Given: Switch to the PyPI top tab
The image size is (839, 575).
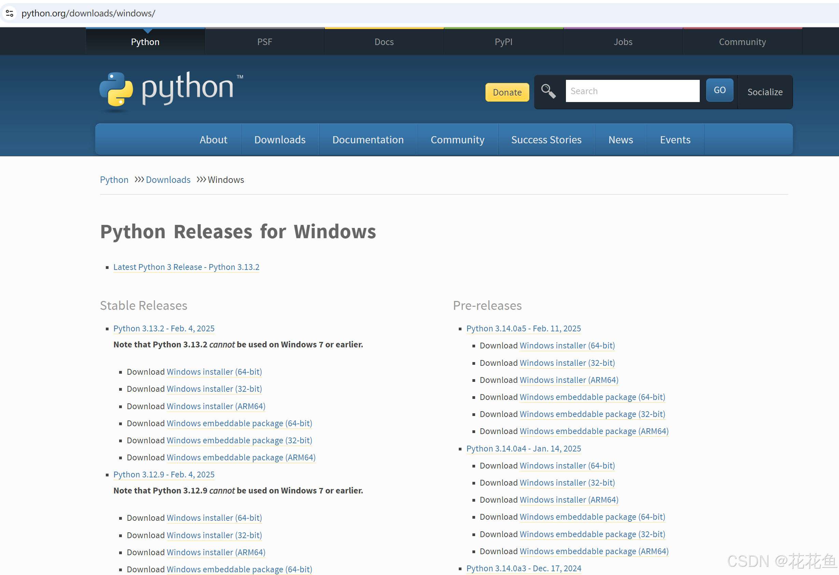Looking at the screenshot, I should pos(503,42).
